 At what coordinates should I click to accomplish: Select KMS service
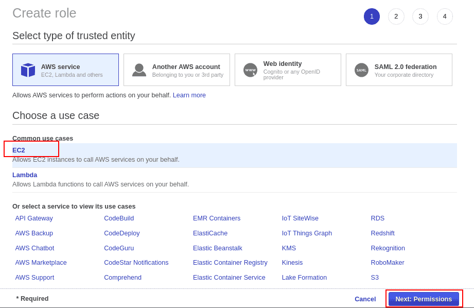point(289,248)
